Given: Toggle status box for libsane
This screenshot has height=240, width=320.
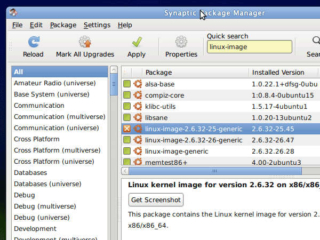Looking at the screenshot, I should click(127, 117).
